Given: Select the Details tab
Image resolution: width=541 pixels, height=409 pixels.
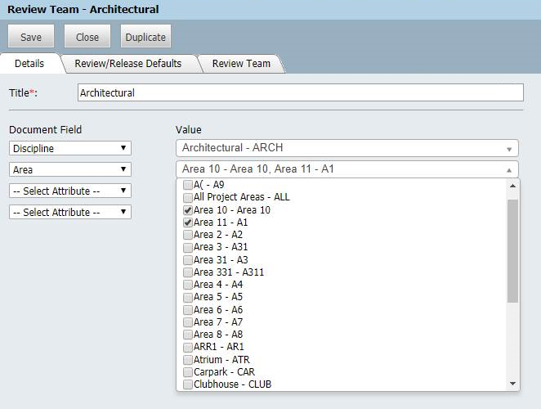Looking at the screenshot, I should click(29, 64).
